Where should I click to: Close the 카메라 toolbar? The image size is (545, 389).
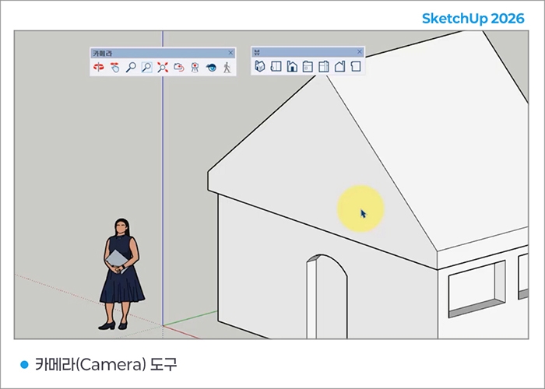230,53
